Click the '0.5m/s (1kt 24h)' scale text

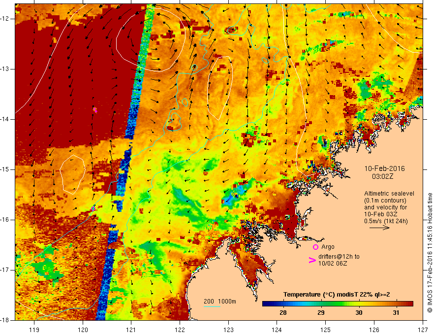coord(386,221)
